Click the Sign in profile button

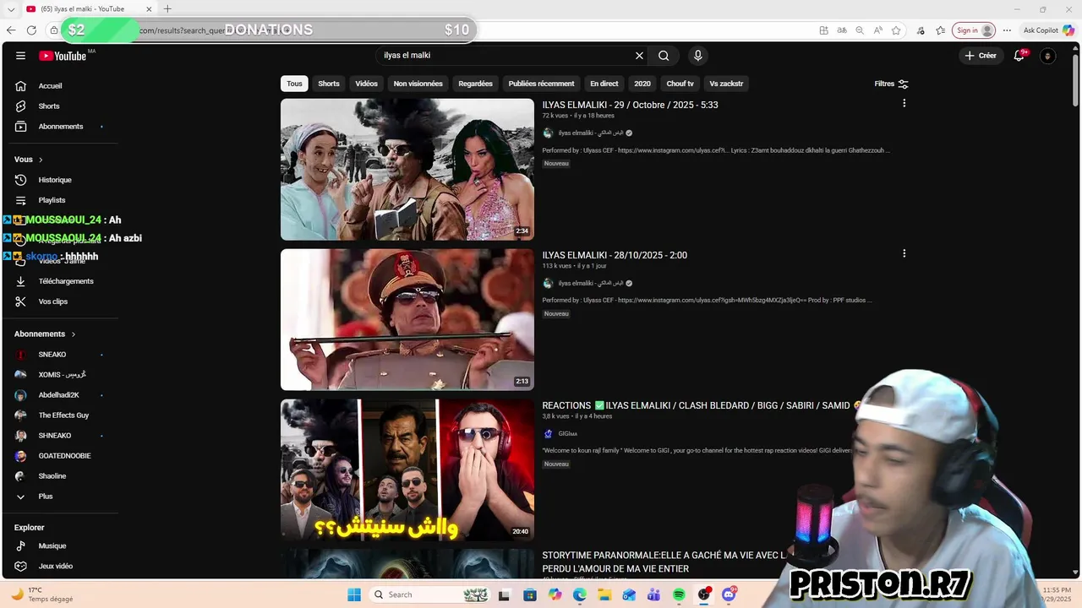click(974, 30)
